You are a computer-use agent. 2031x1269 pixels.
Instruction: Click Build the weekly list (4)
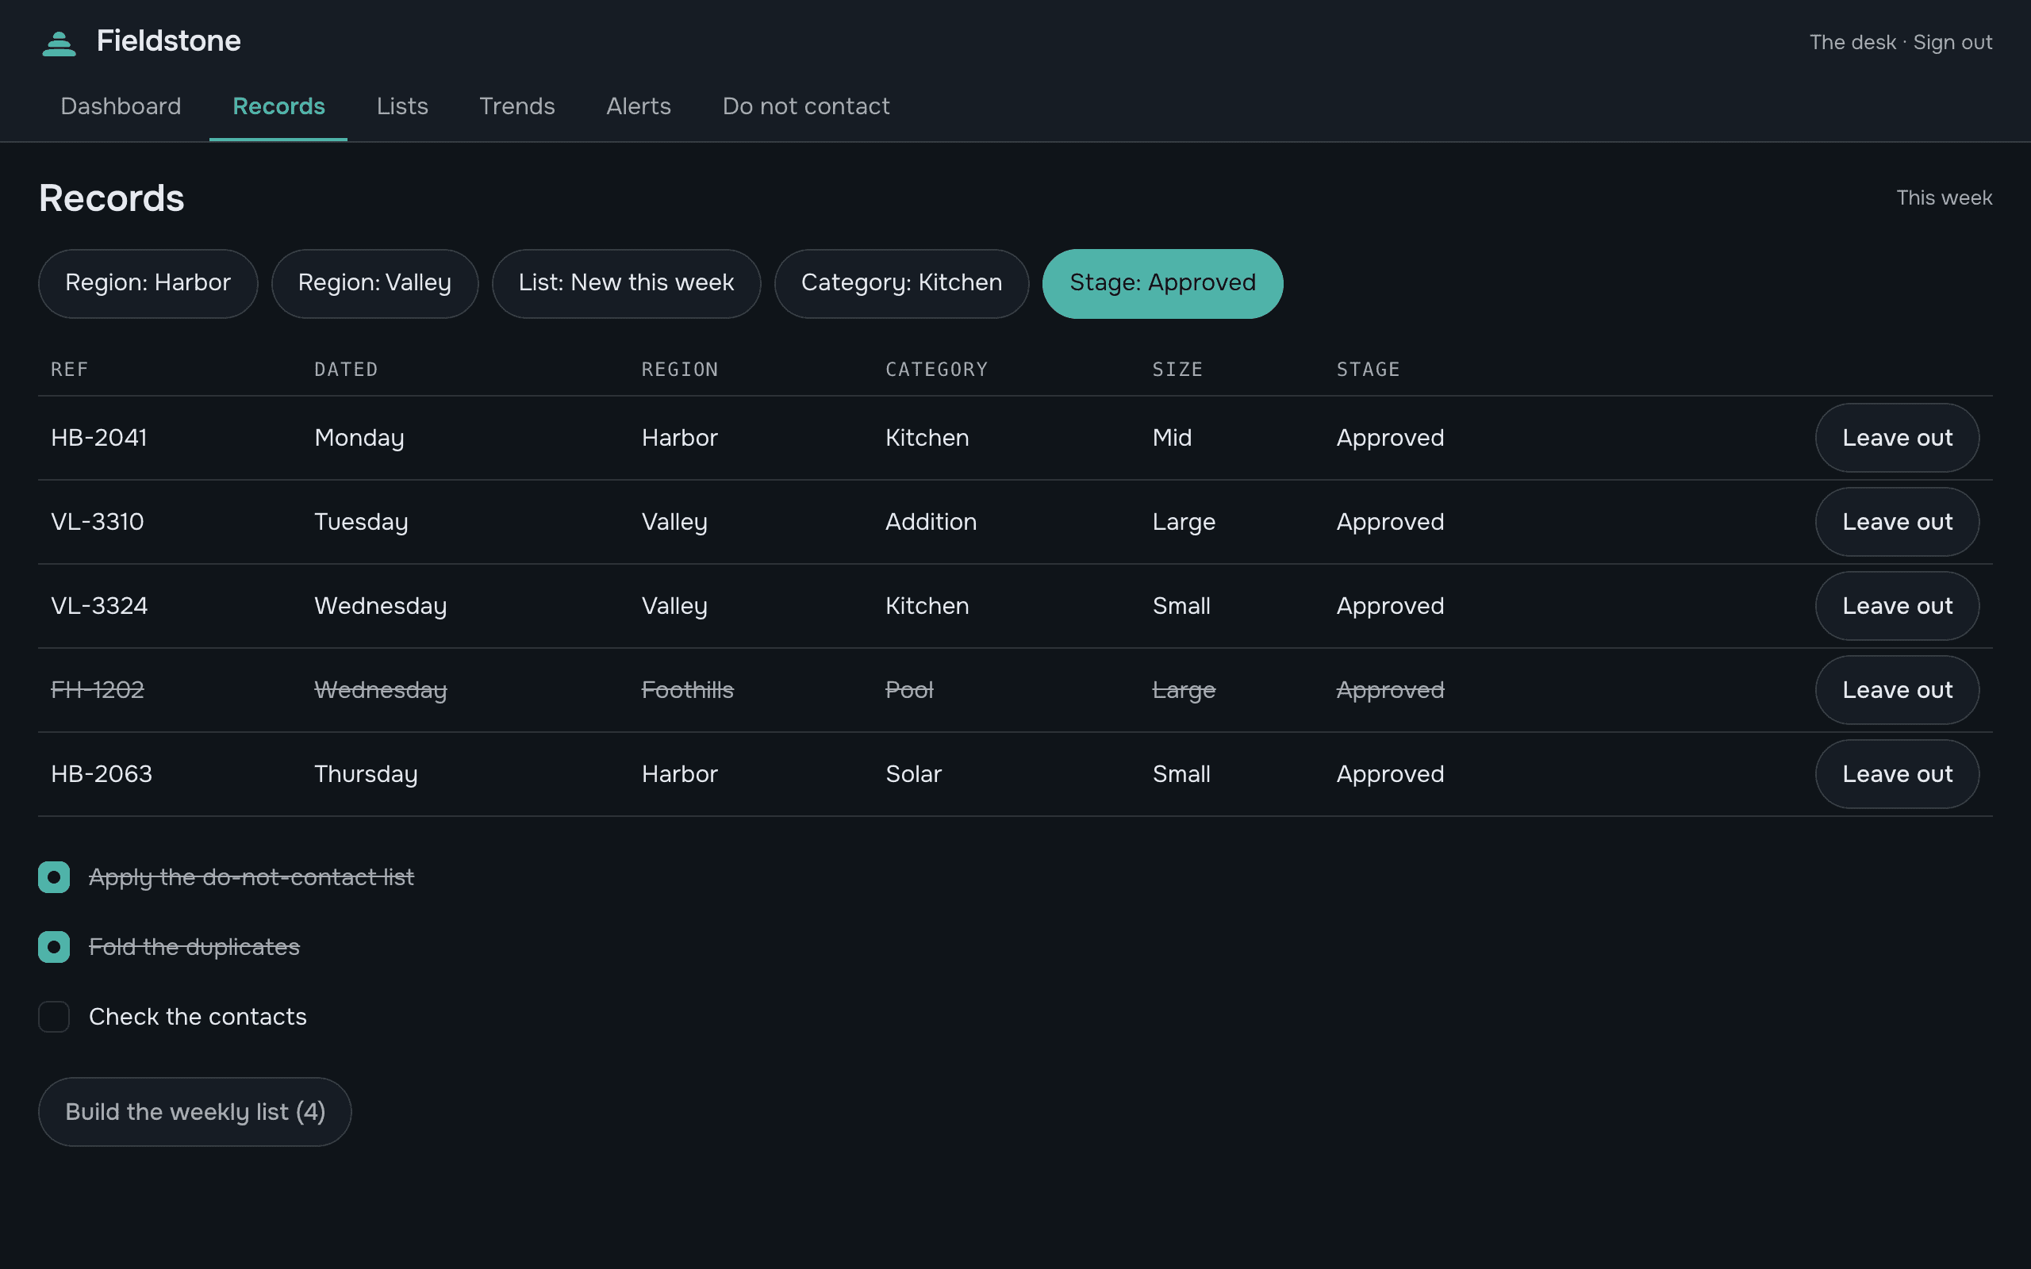click(194, 1112)
